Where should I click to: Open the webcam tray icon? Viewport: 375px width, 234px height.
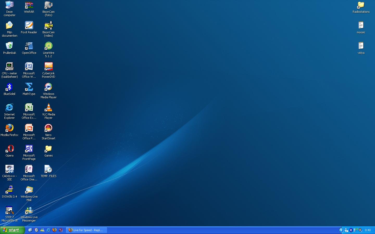(360, 230)
